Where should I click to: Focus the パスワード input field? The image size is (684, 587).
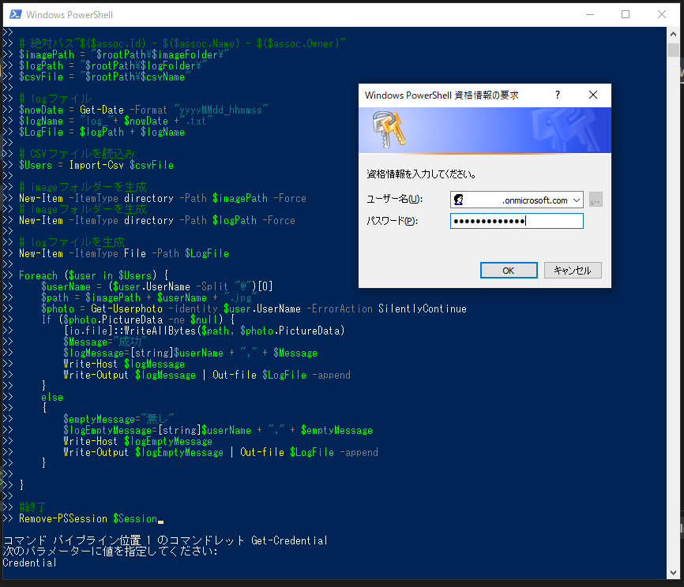(x=517, y=221)
